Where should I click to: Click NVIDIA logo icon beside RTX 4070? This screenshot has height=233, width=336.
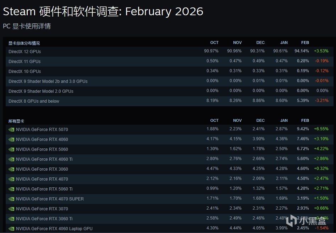pyautogui.click(x=11, y=179)
